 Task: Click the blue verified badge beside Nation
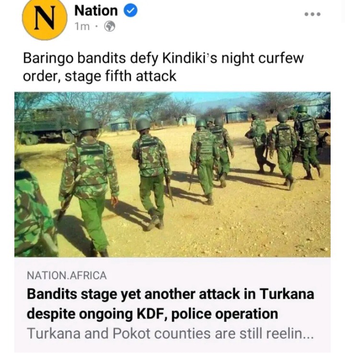tap(131, 11)
